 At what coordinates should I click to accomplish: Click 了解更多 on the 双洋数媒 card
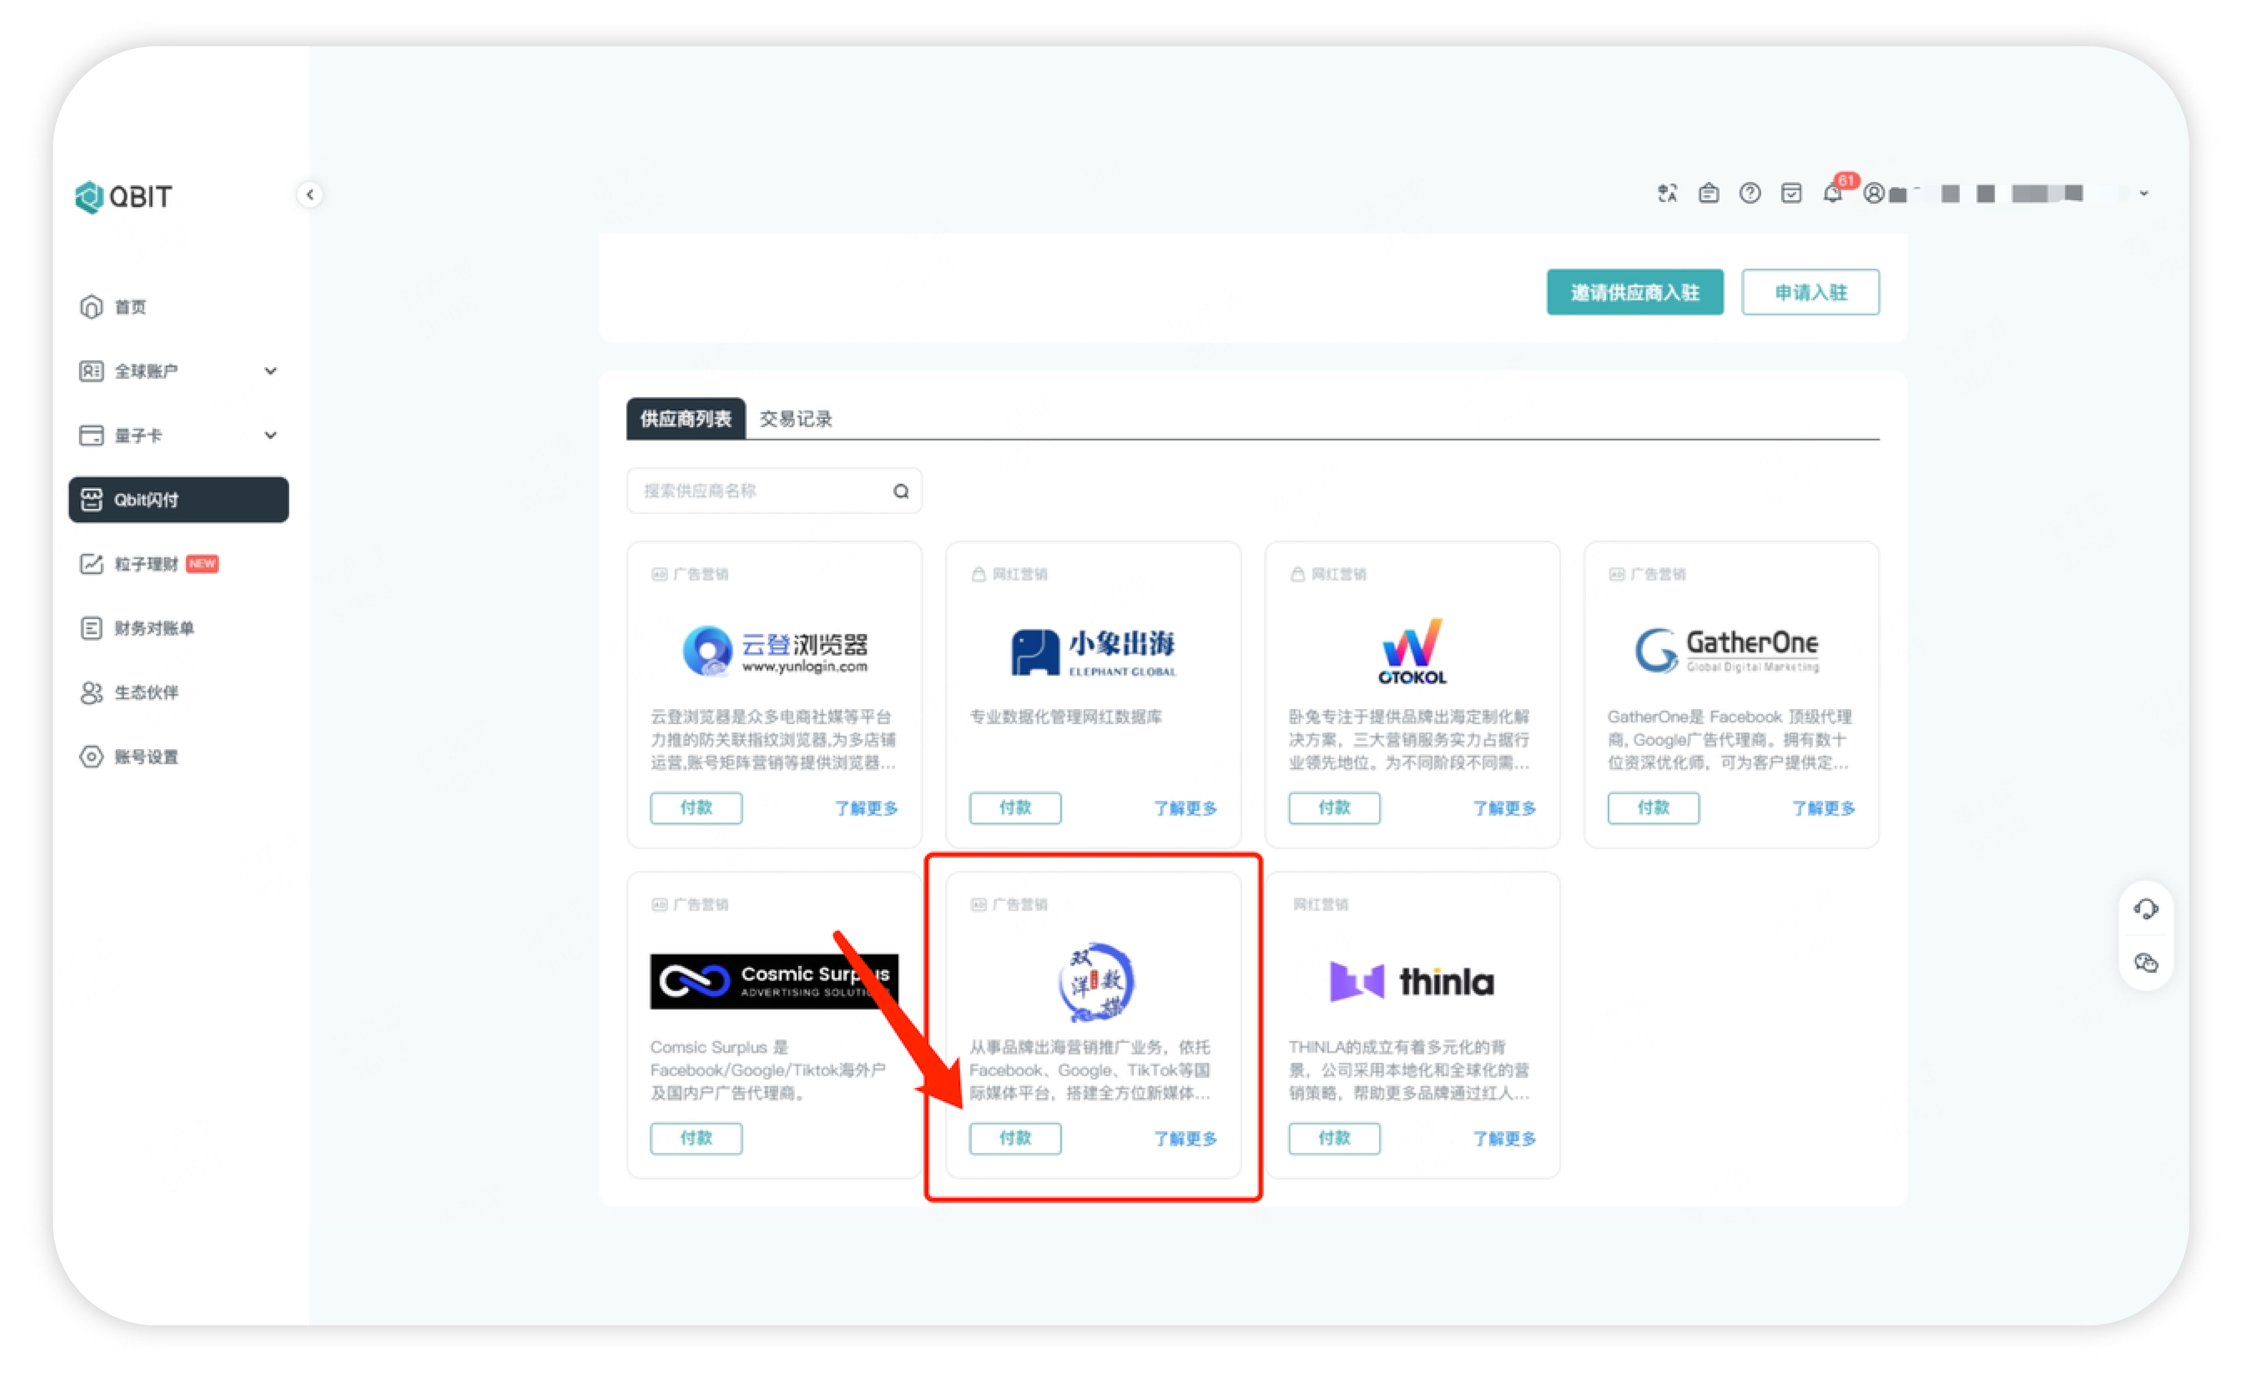tap(1185, 1138)
